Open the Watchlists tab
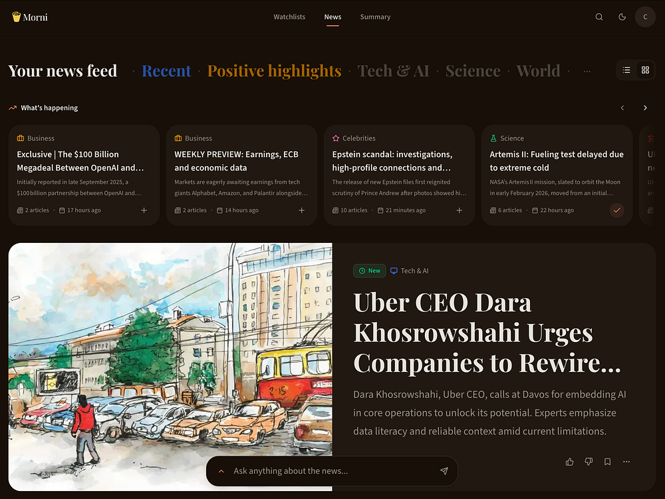Screen dimensions: 665x499 point(289,17)
